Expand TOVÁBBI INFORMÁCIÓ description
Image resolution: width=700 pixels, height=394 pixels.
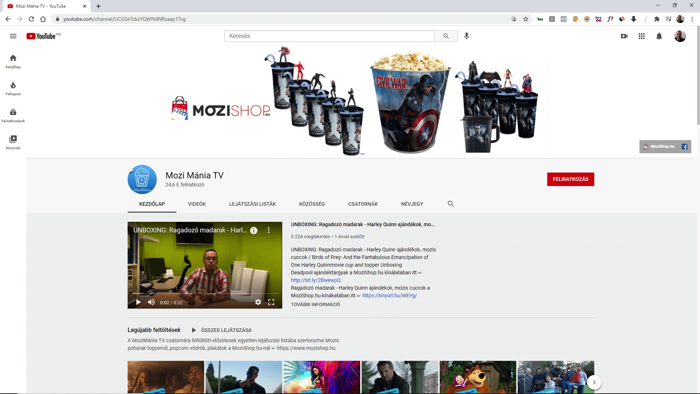click(315, 304)
